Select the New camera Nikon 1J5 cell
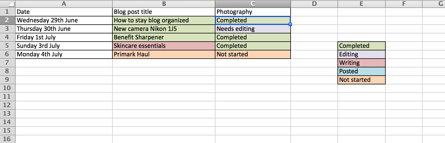This screenshot has width=445, height=143. coord(164,29)
